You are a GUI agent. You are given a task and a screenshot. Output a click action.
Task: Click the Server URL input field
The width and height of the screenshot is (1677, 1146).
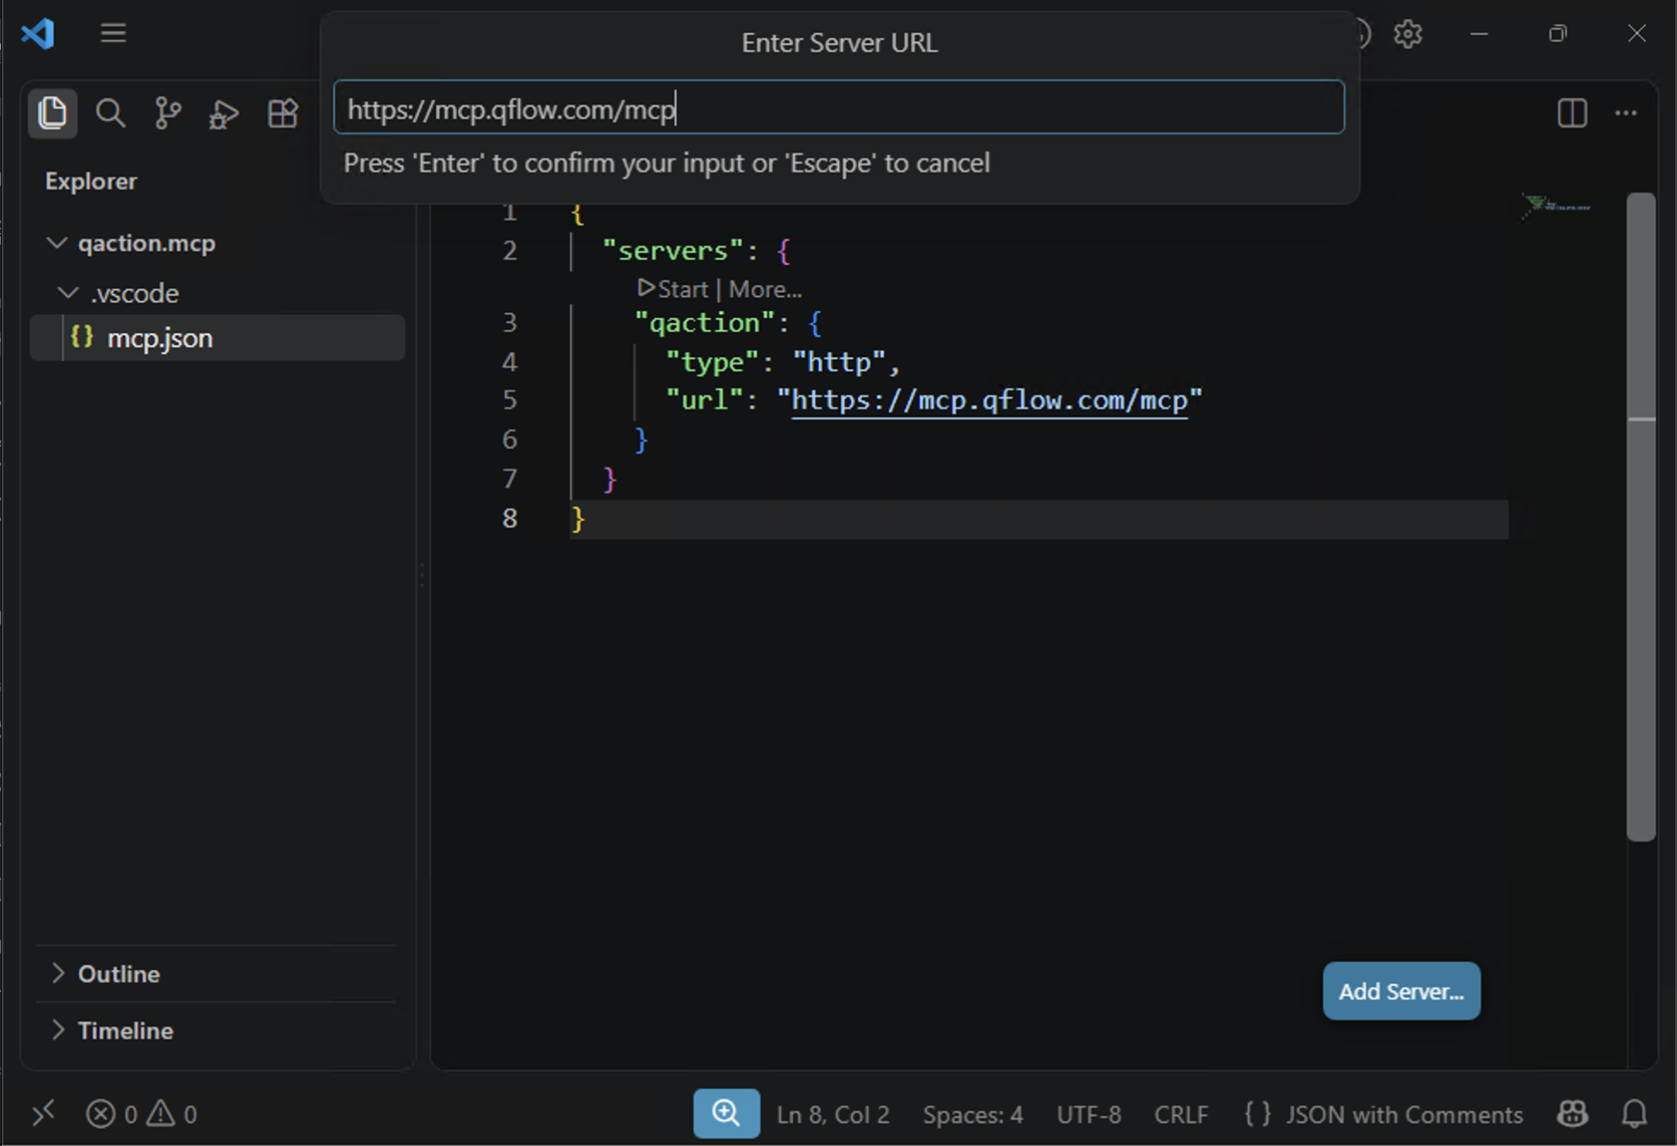pyautogui.click(x=838, y=109)
